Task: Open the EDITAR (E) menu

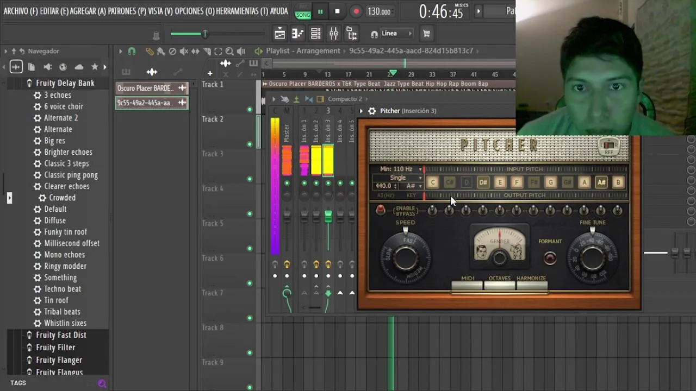Action: tap(54, 11)
